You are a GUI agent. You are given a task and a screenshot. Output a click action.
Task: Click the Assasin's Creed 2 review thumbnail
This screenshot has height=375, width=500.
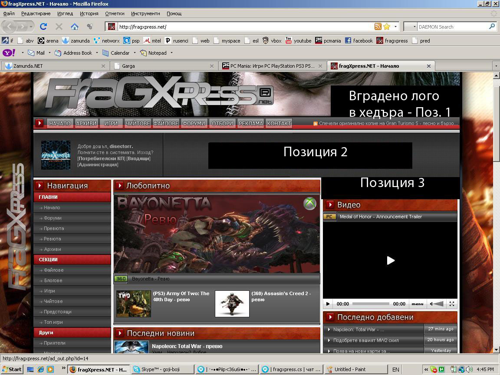click(x=232, y=303)
